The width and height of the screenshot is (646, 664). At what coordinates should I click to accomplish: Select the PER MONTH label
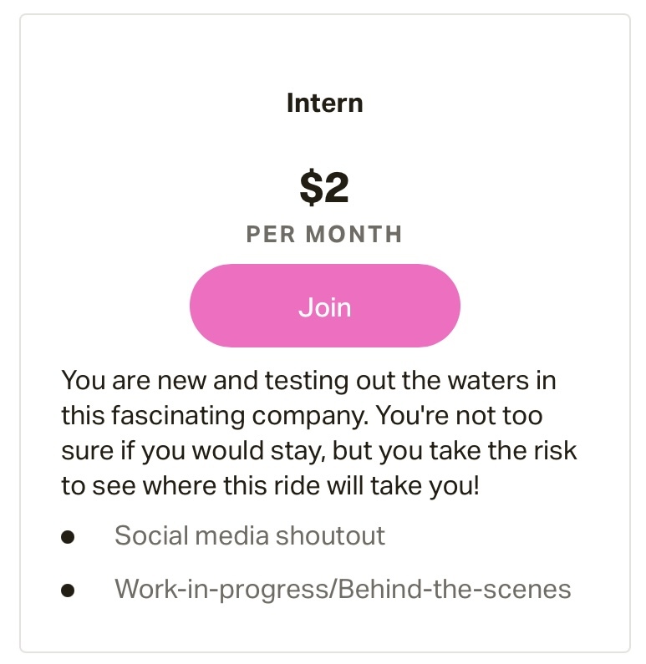pos(324,235)
